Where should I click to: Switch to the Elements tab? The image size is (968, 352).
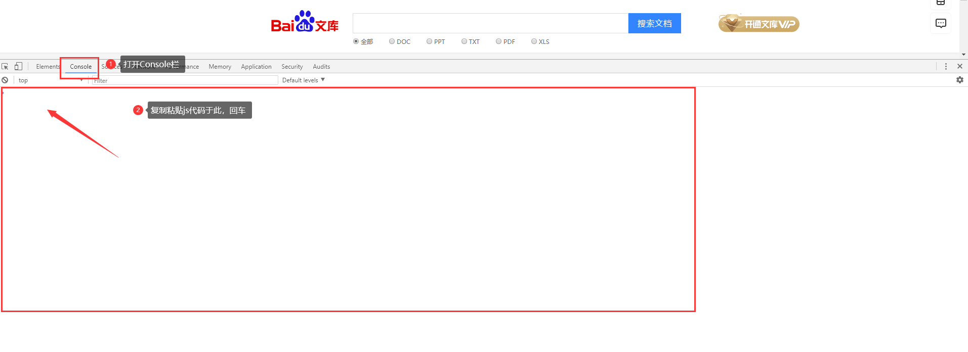coord(48,67)
